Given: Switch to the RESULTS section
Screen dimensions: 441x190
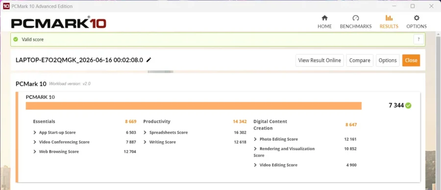Looking at the screenshot, I should (x=389, y=22).
